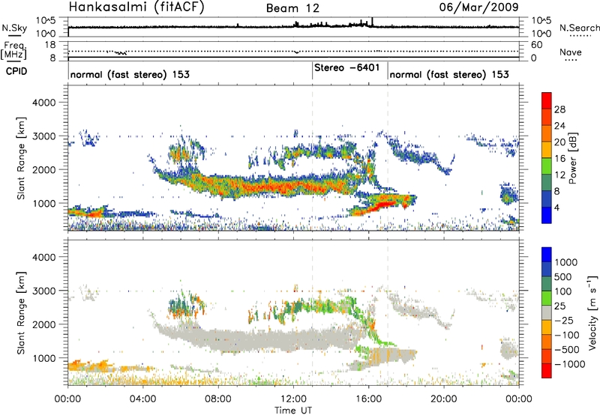
Task: Select the 20 tick on Power scale
Action: click(559, 142)
